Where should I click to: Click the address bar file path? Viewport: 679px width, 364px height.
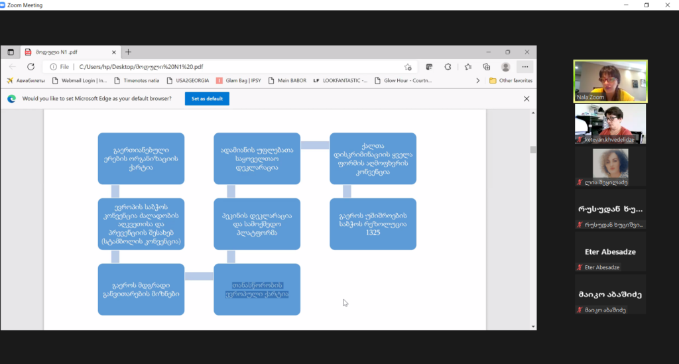click(141, 67)
